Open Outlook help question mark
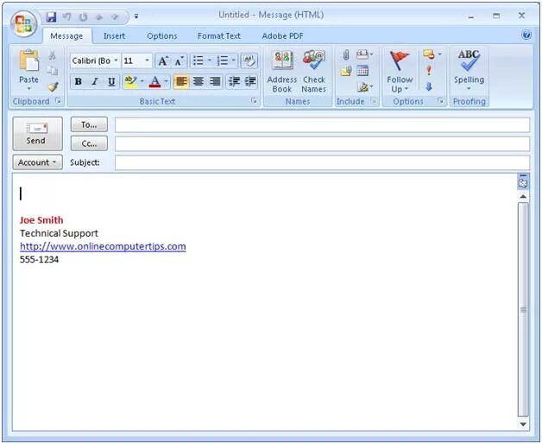542x444 pixels. [526, 35]
